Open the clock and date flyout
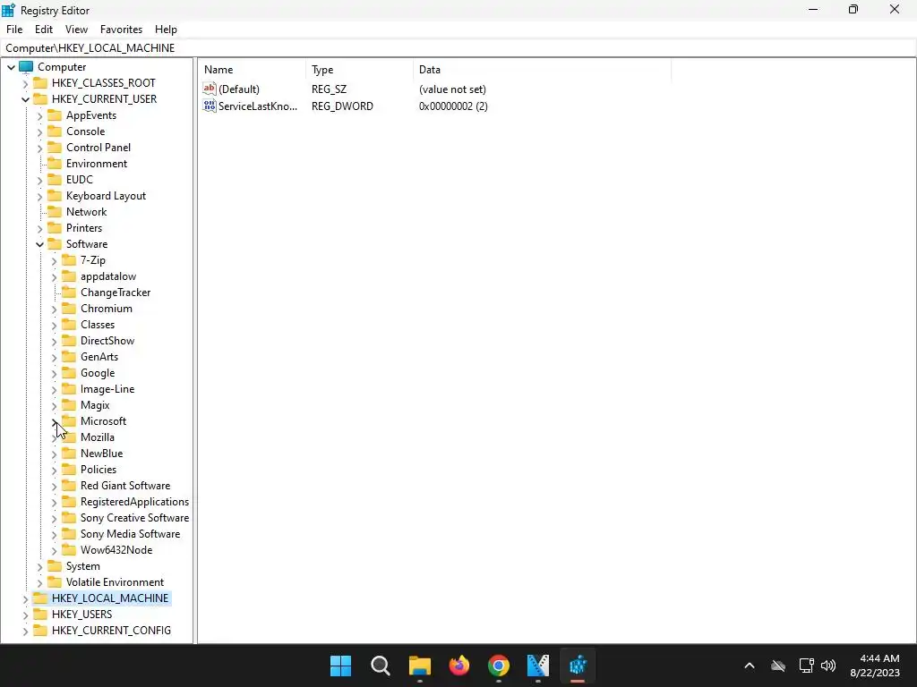This screenshot has height=687, width=917. [x=875, y=666]
